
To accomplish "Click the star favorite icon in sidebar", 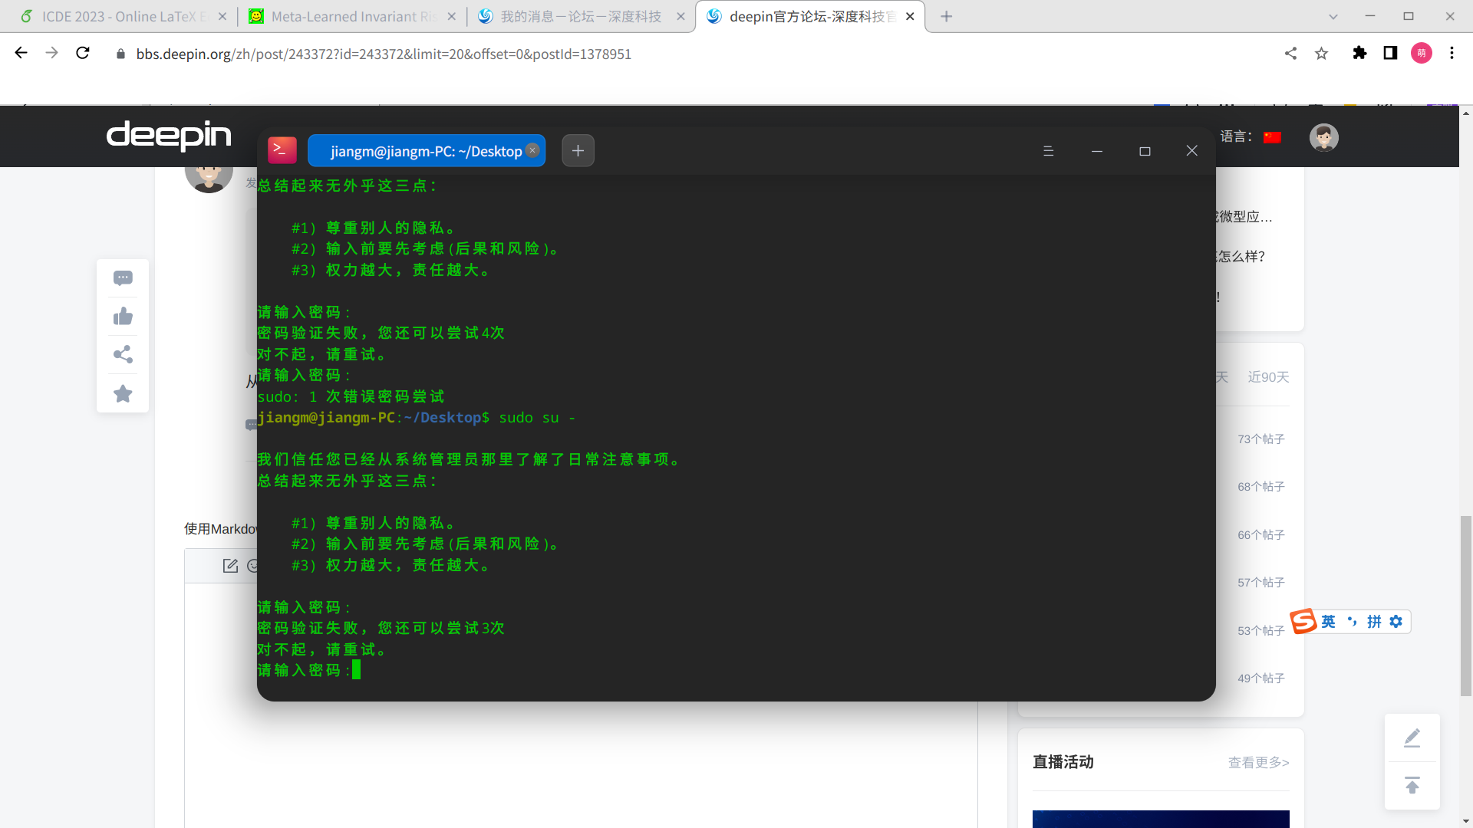I will pos(123,393).
